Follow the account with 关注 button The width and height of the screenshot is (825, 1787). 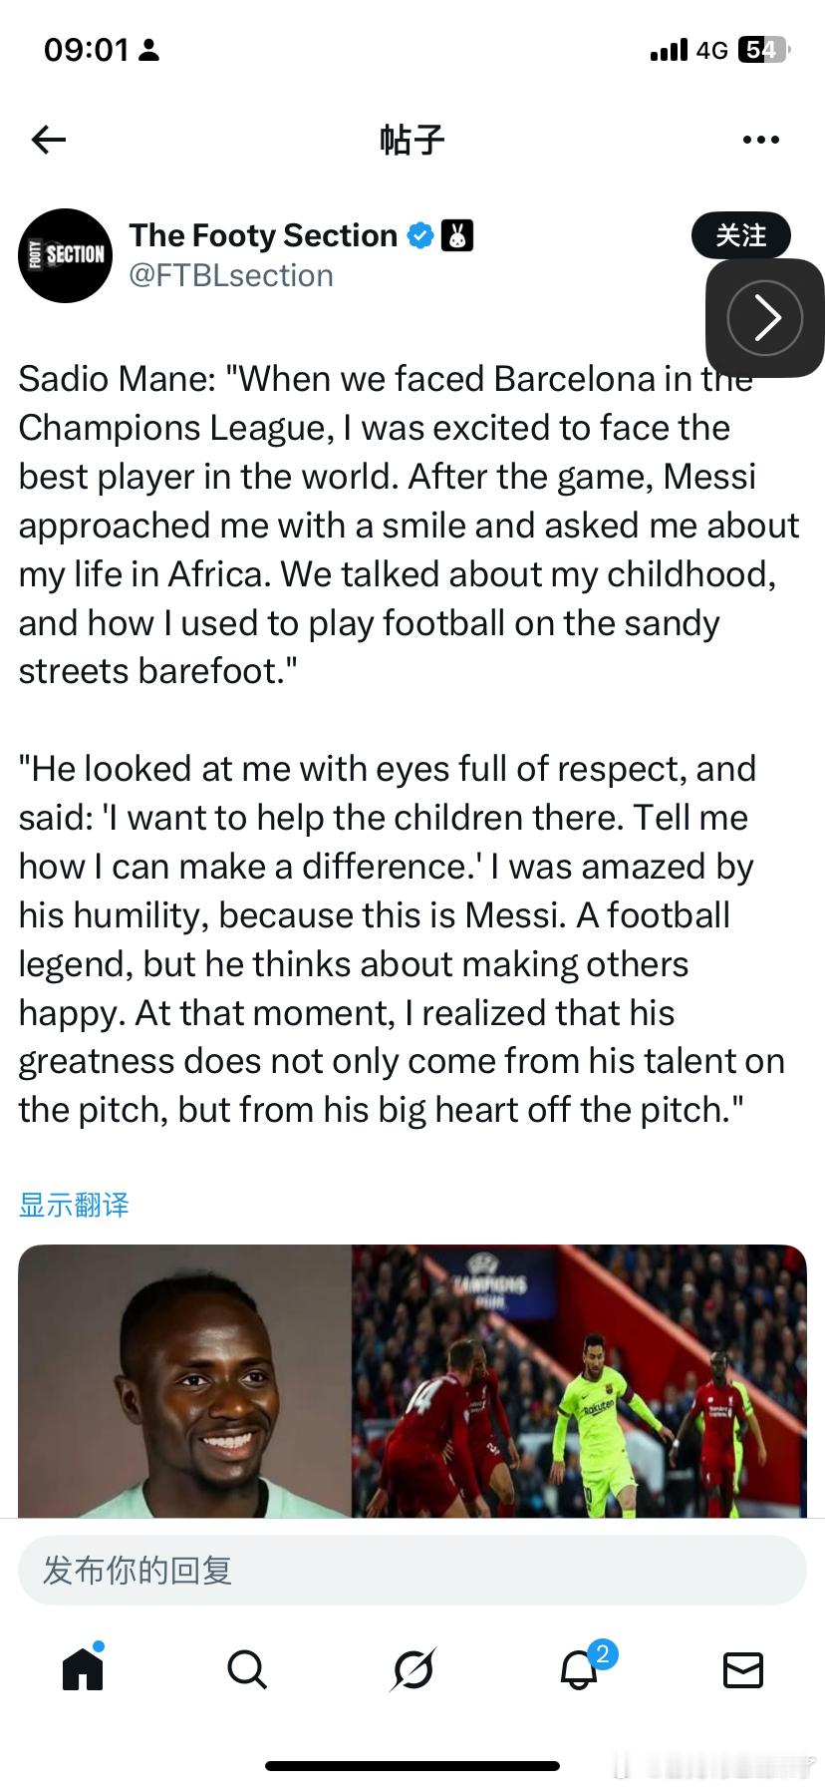click(740, 235)
